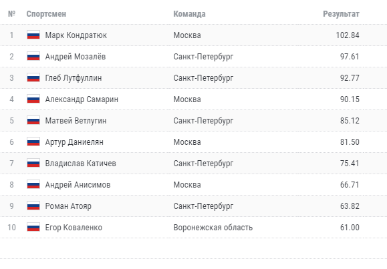
Task: Click the flag icon beside Матвей Ветлугин
Action: pos(33,121)
